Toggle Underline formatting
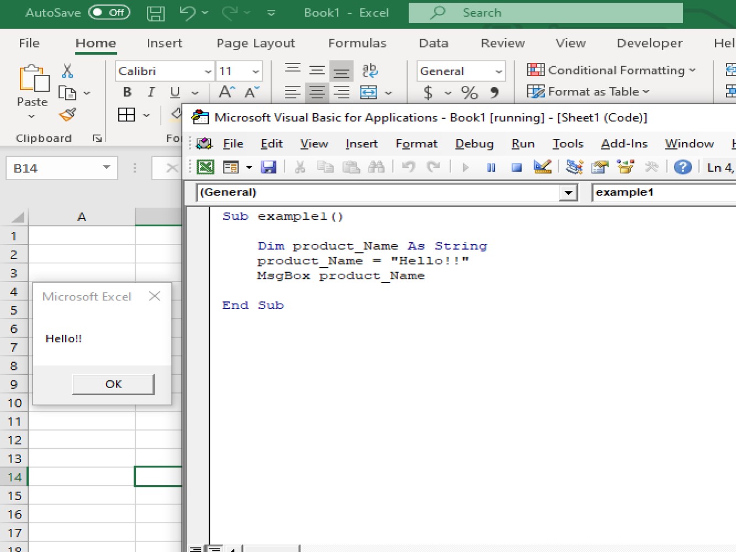This screenshot has height=552, width=736. coord(175,93)
